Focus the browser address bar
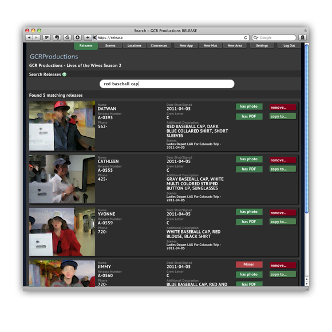332x332 pixels. pyautogui.click(x=171, y=37)
